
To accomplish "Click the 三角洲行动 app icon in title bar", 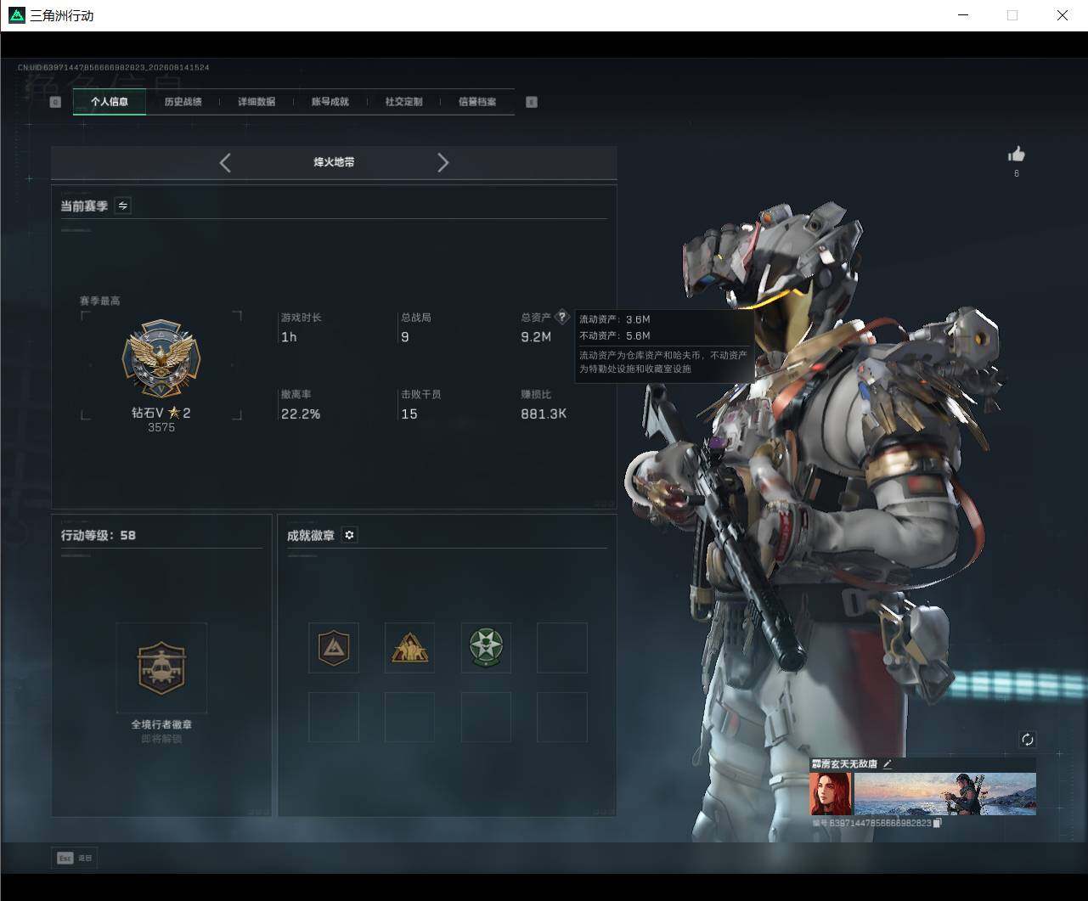I will [x=16, y=15].
